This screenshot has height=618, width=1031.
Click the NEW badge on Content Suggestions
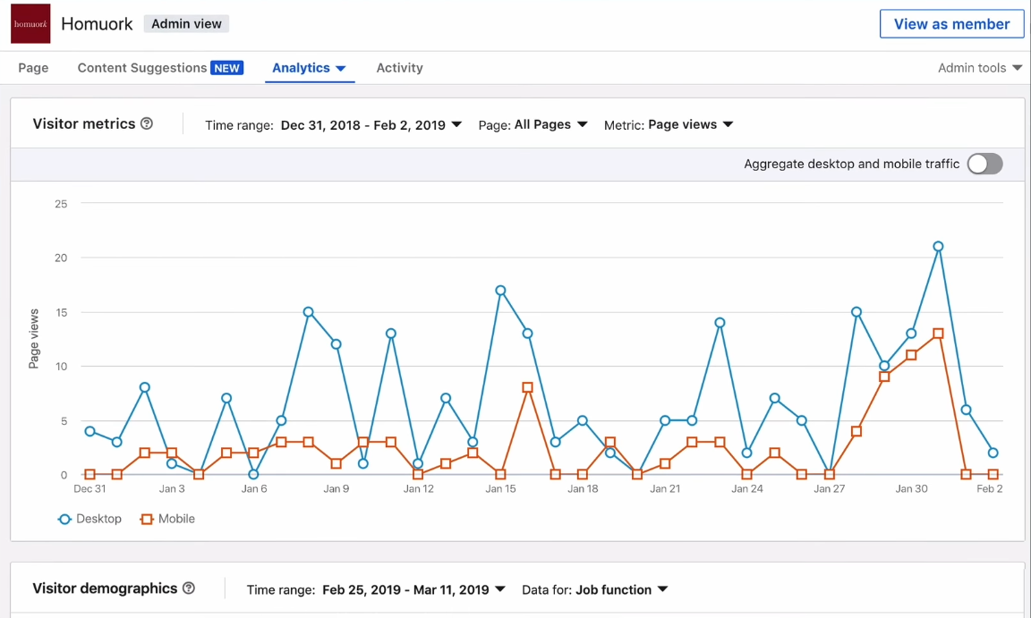pyautogui.click(x=226, y=68)
